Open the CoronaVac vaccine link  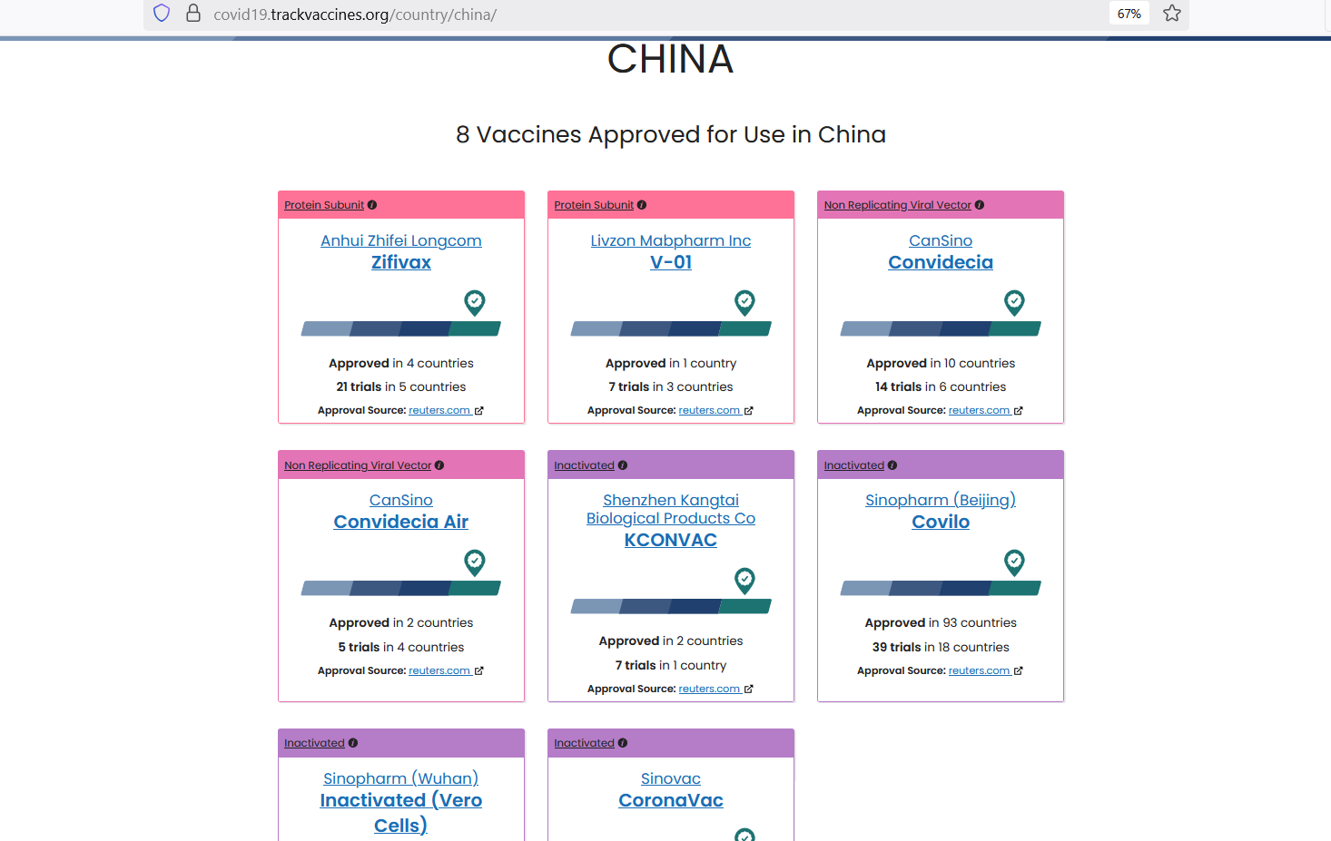tap(671, 800)
